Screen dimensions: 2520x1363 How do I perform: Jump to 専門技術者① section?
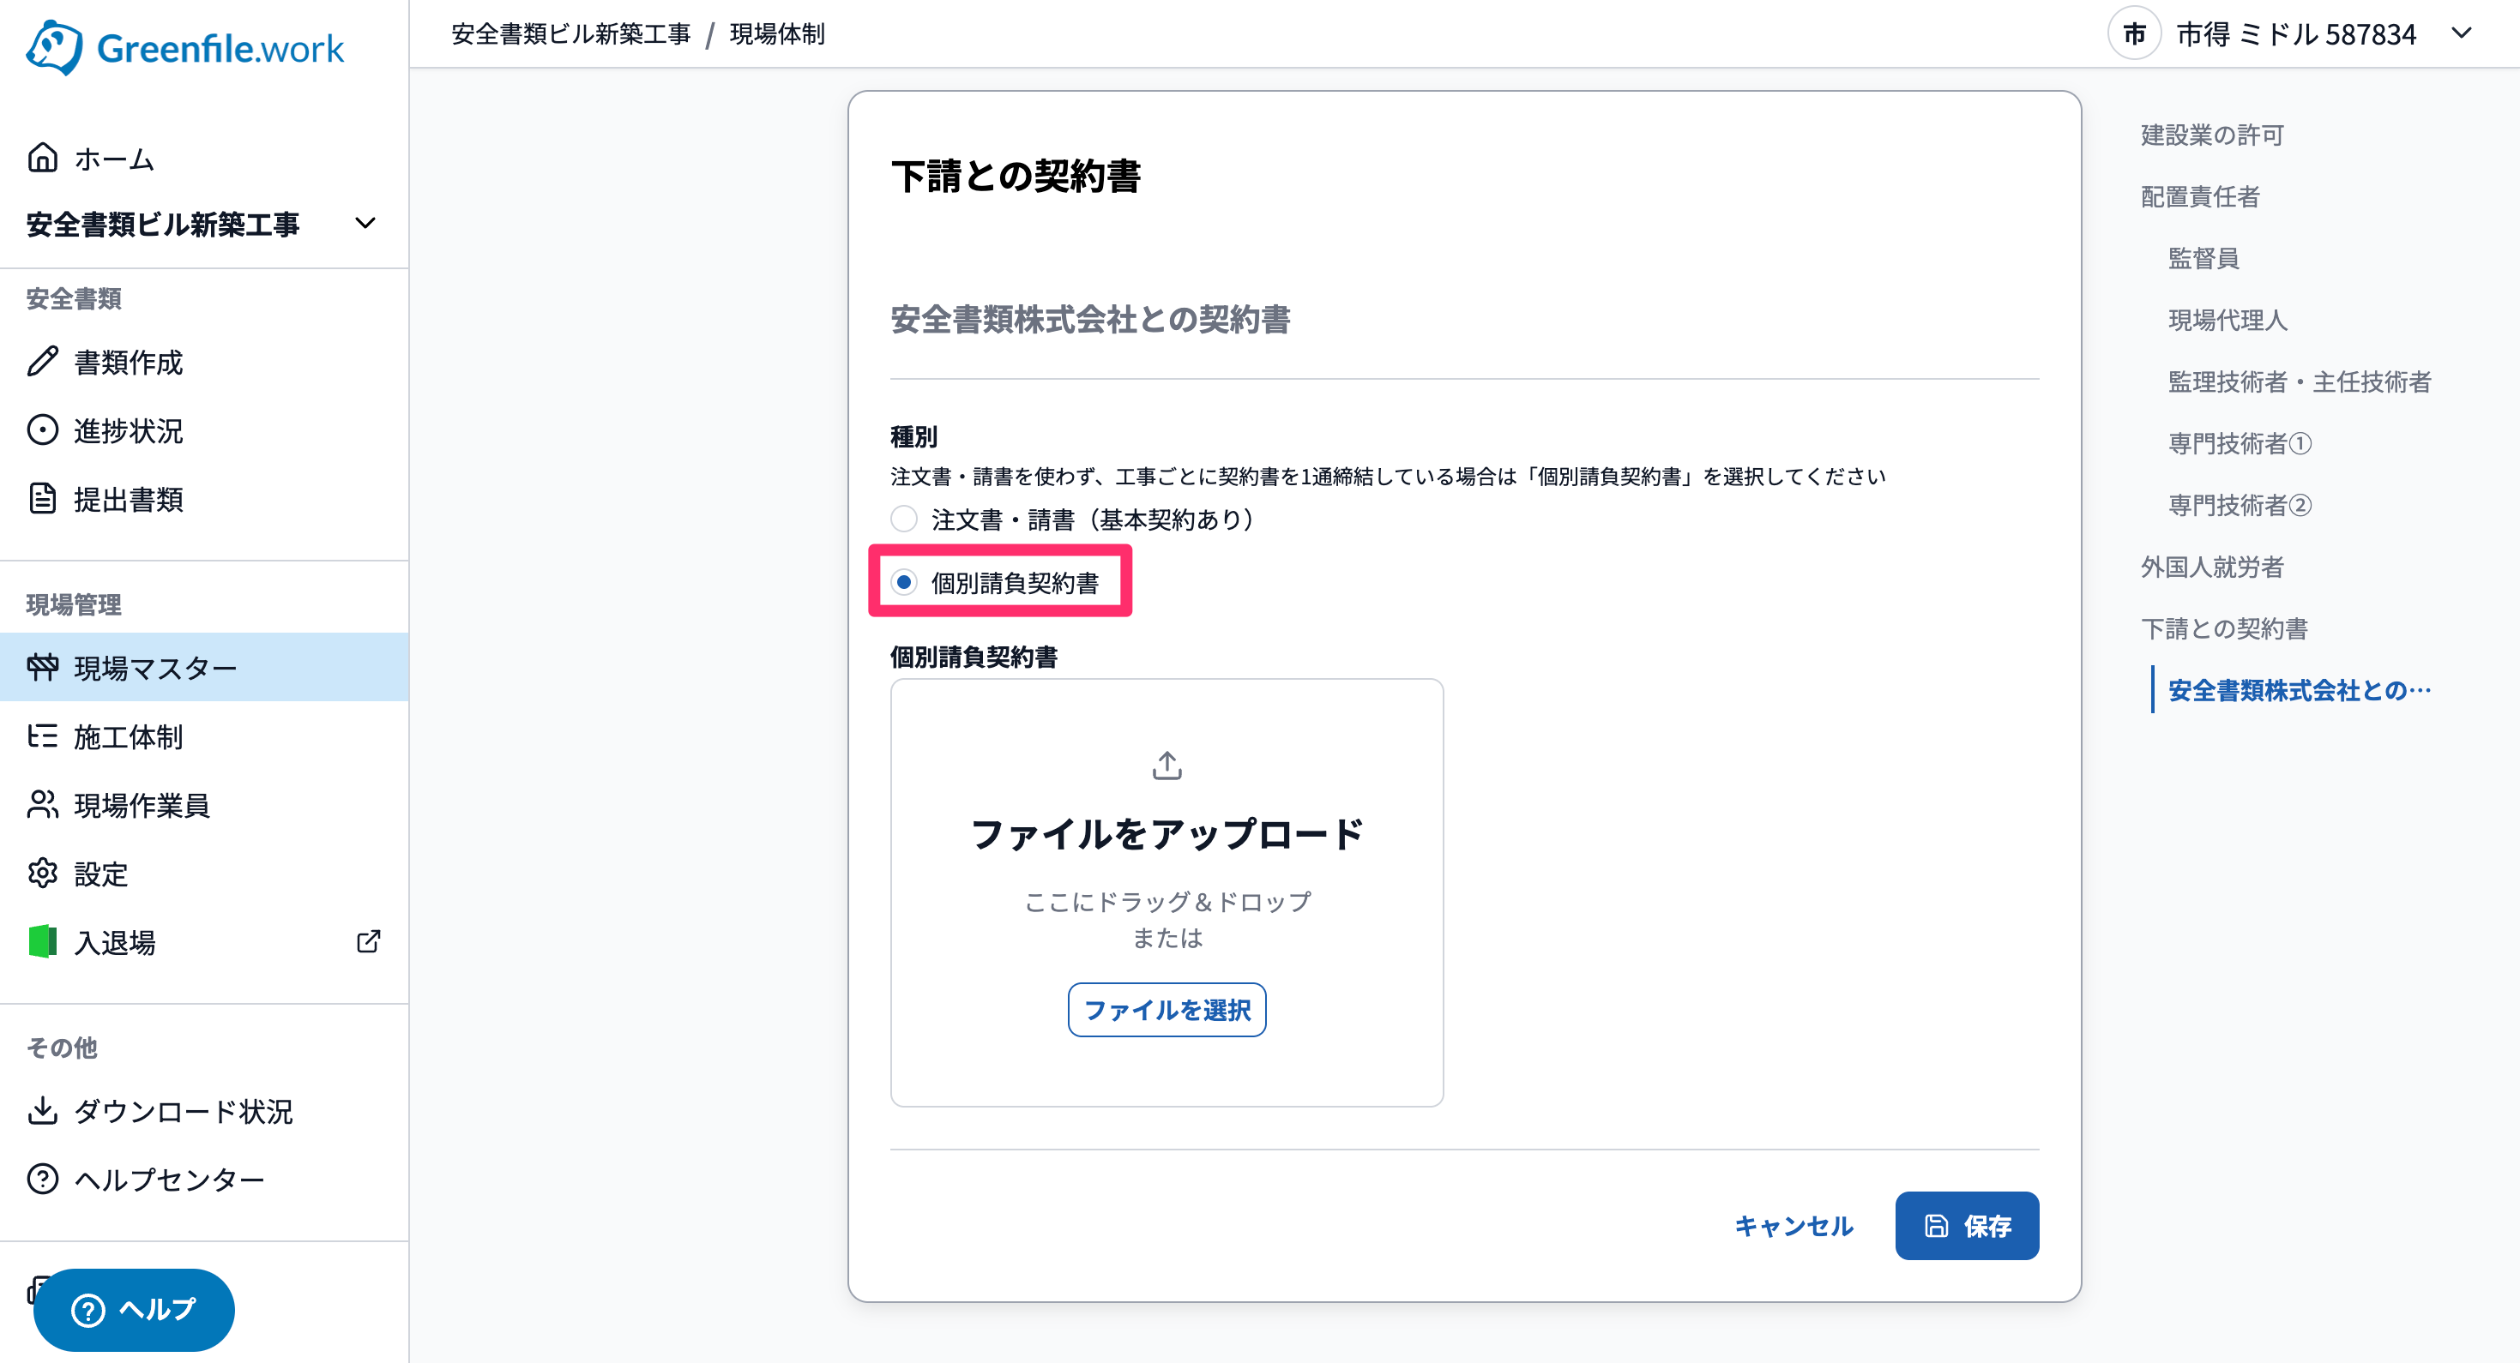pos(2240,443)
